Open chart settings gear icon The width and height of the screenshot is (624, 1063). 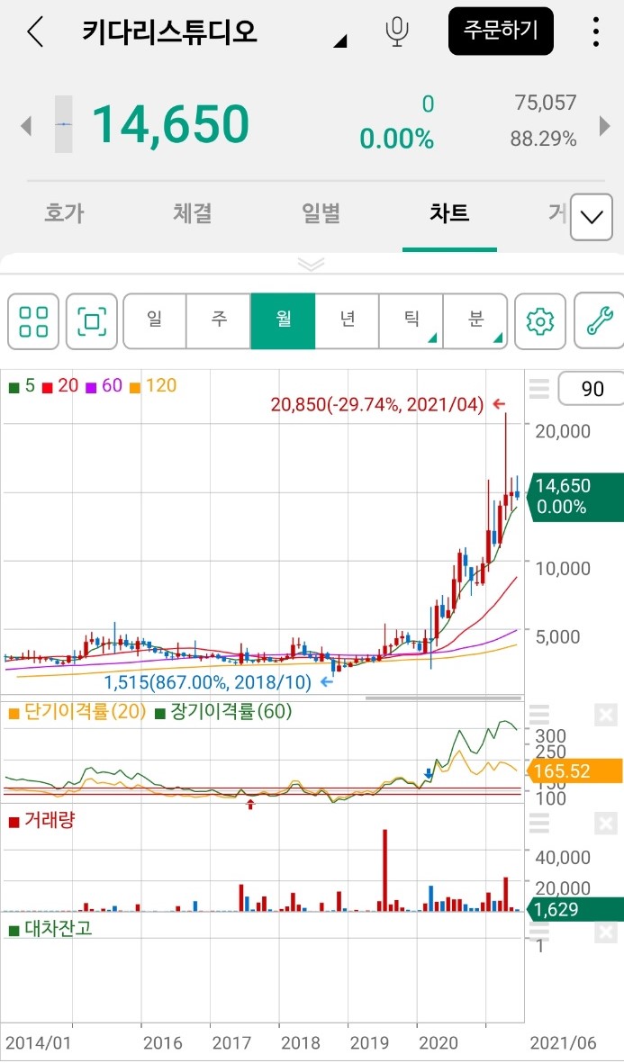pyautogui.click(x=540, y=321)
